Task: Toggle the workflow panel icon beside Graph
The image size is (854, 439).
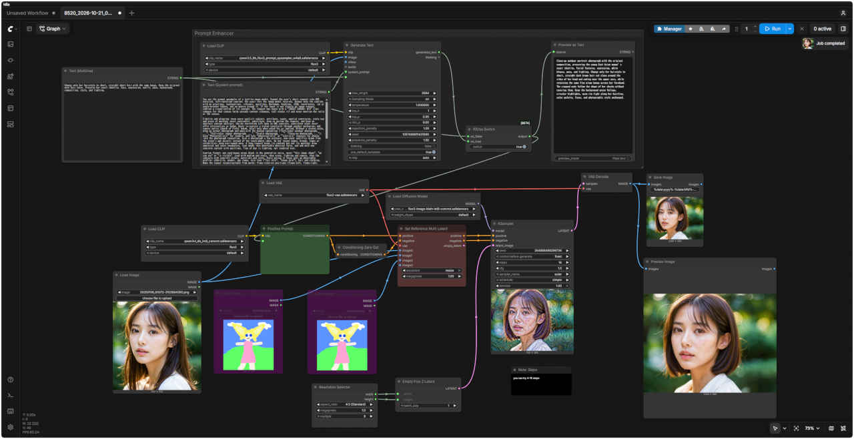Action: coord(29,29)
